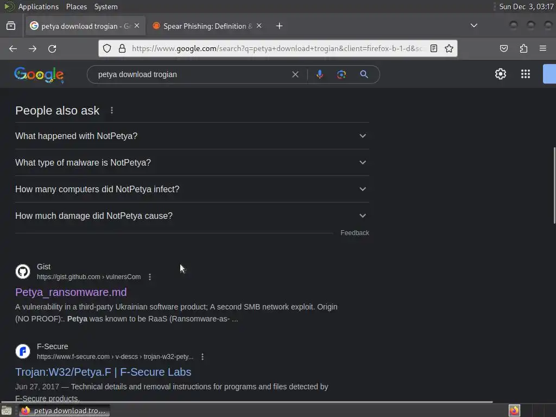The image size is (556, 417).
Task: Open the Petya_ransomware.md result
Action: coord(71,292)
